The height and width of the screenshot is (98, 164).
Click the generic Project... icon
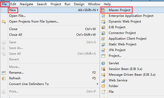tap(103, 56)
